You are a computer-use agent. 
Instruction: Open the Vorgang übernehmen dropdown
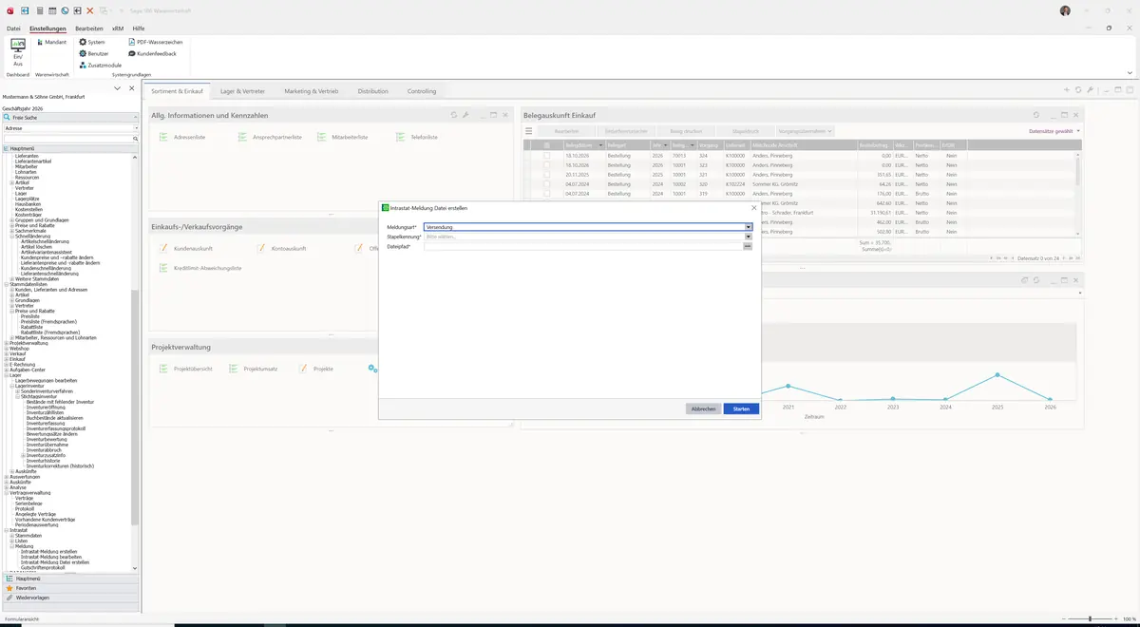click(805, 131)
